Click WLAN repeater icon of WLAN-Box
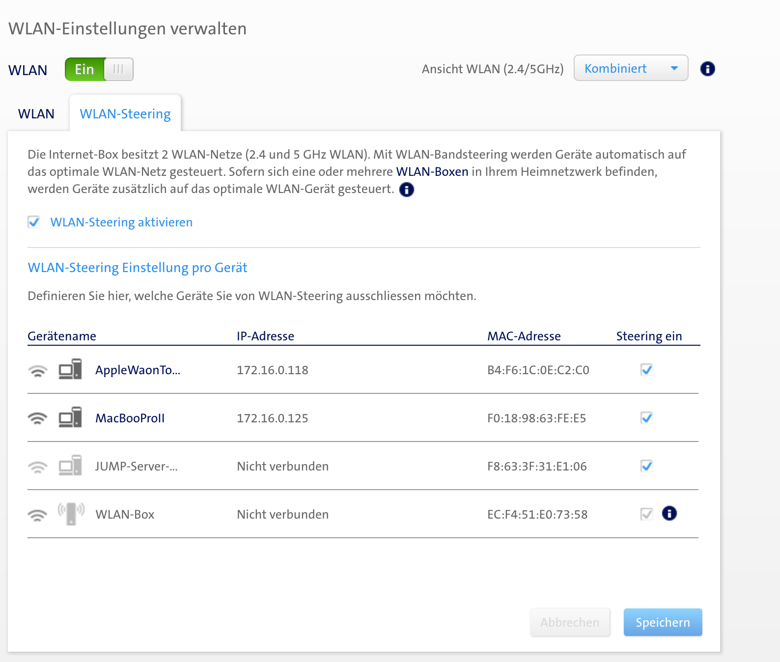The height and width of the screenshot is (662, 780). pyautogui.click(x=71, y=514)
